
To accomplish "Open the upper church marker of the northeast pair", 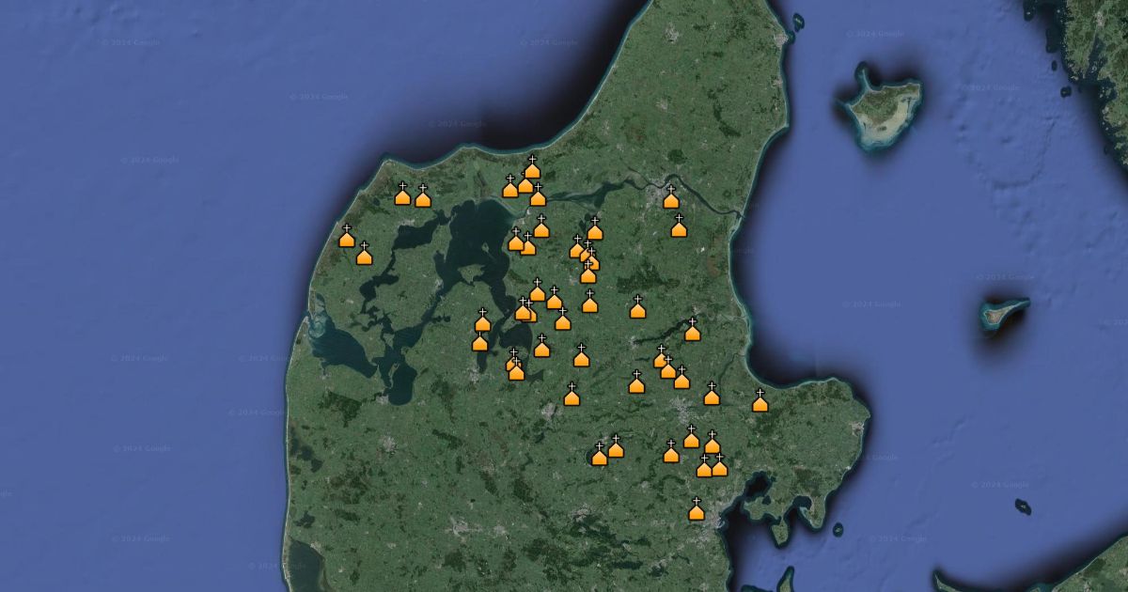I will (671, 197).
